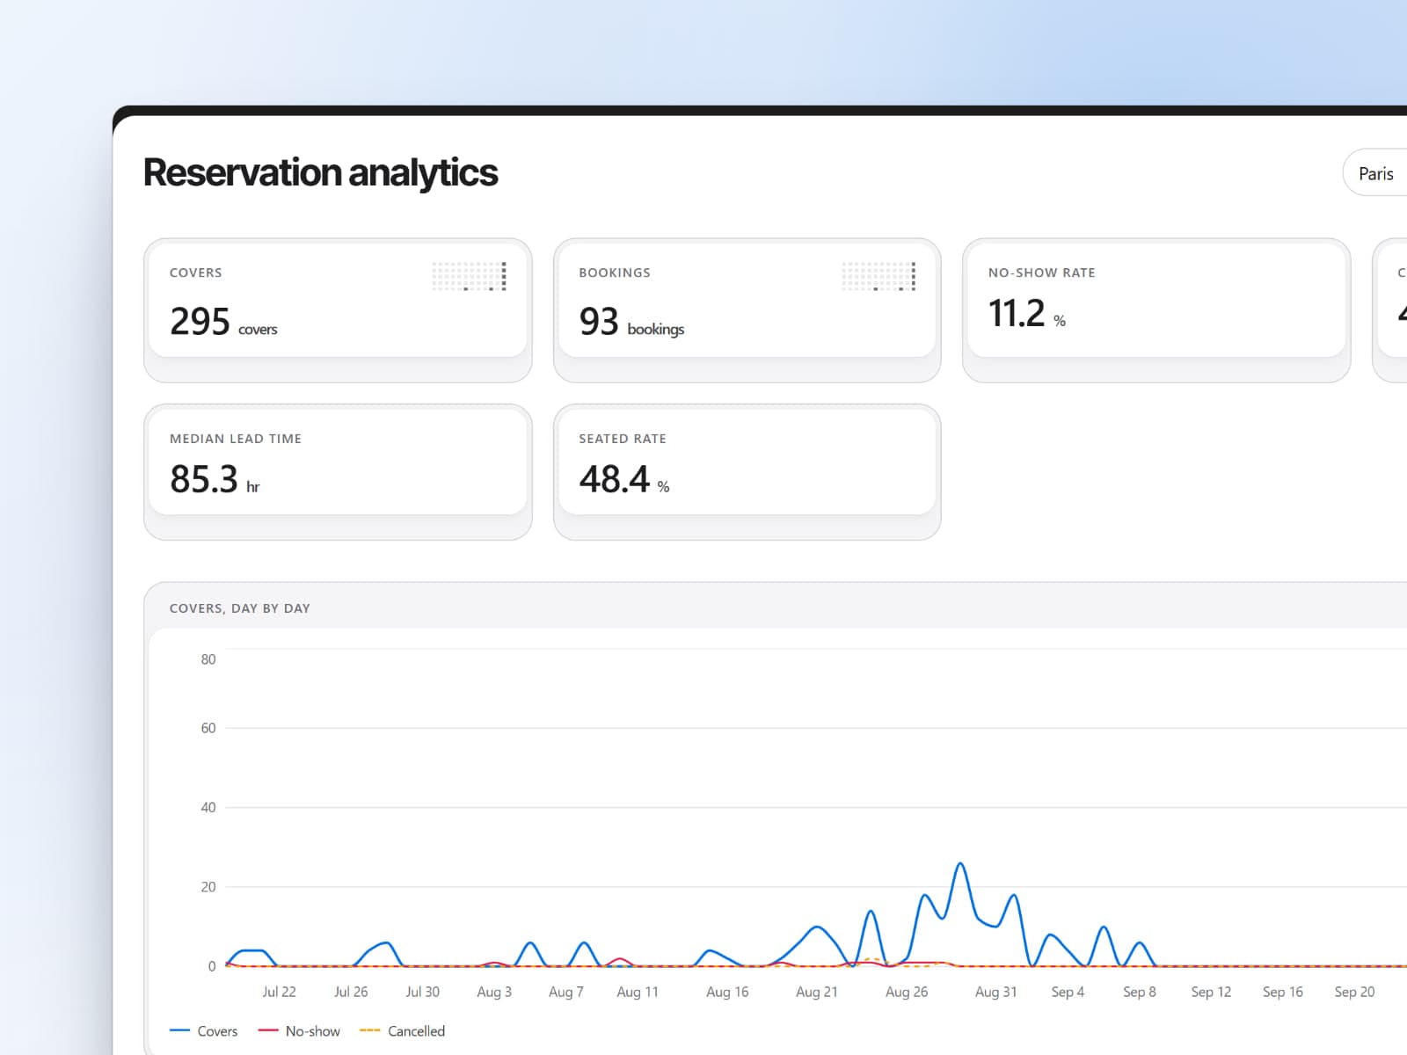Click the 20 y-axis label
Viewport: 1407px width, 1055px height.
208,887
